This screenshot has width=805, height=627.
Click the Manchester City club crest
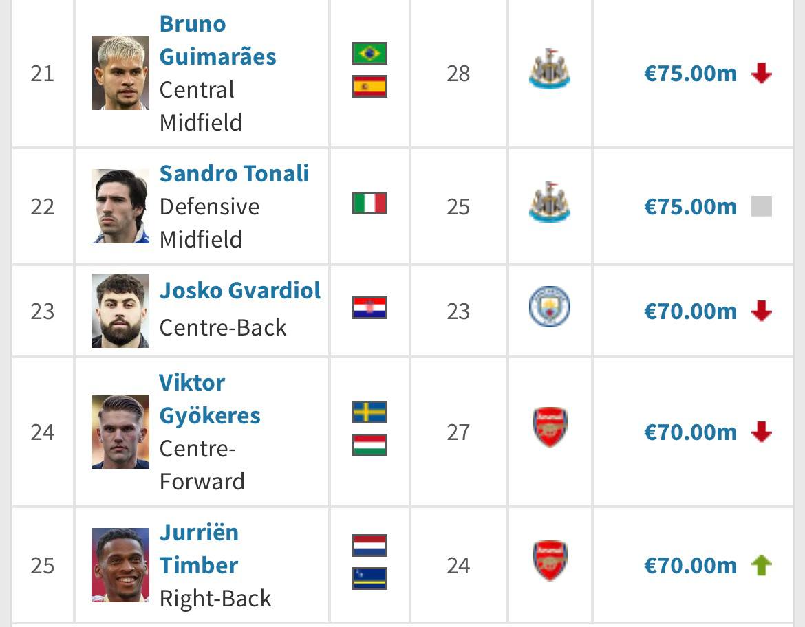[x=549, y=307]
